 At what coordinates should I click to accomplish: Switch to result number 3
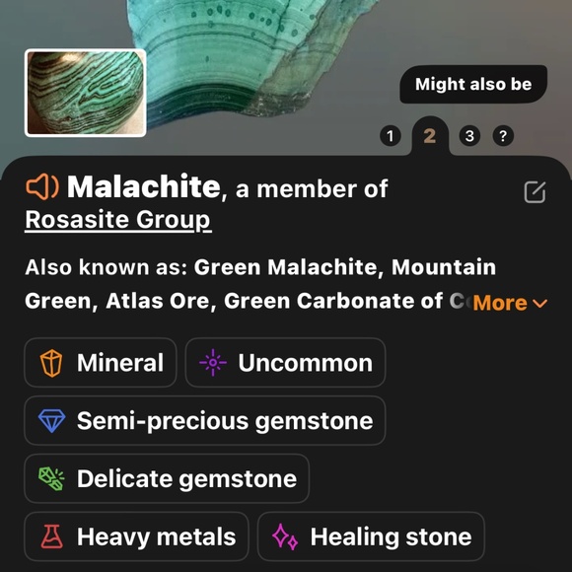(x=469, y=136)
